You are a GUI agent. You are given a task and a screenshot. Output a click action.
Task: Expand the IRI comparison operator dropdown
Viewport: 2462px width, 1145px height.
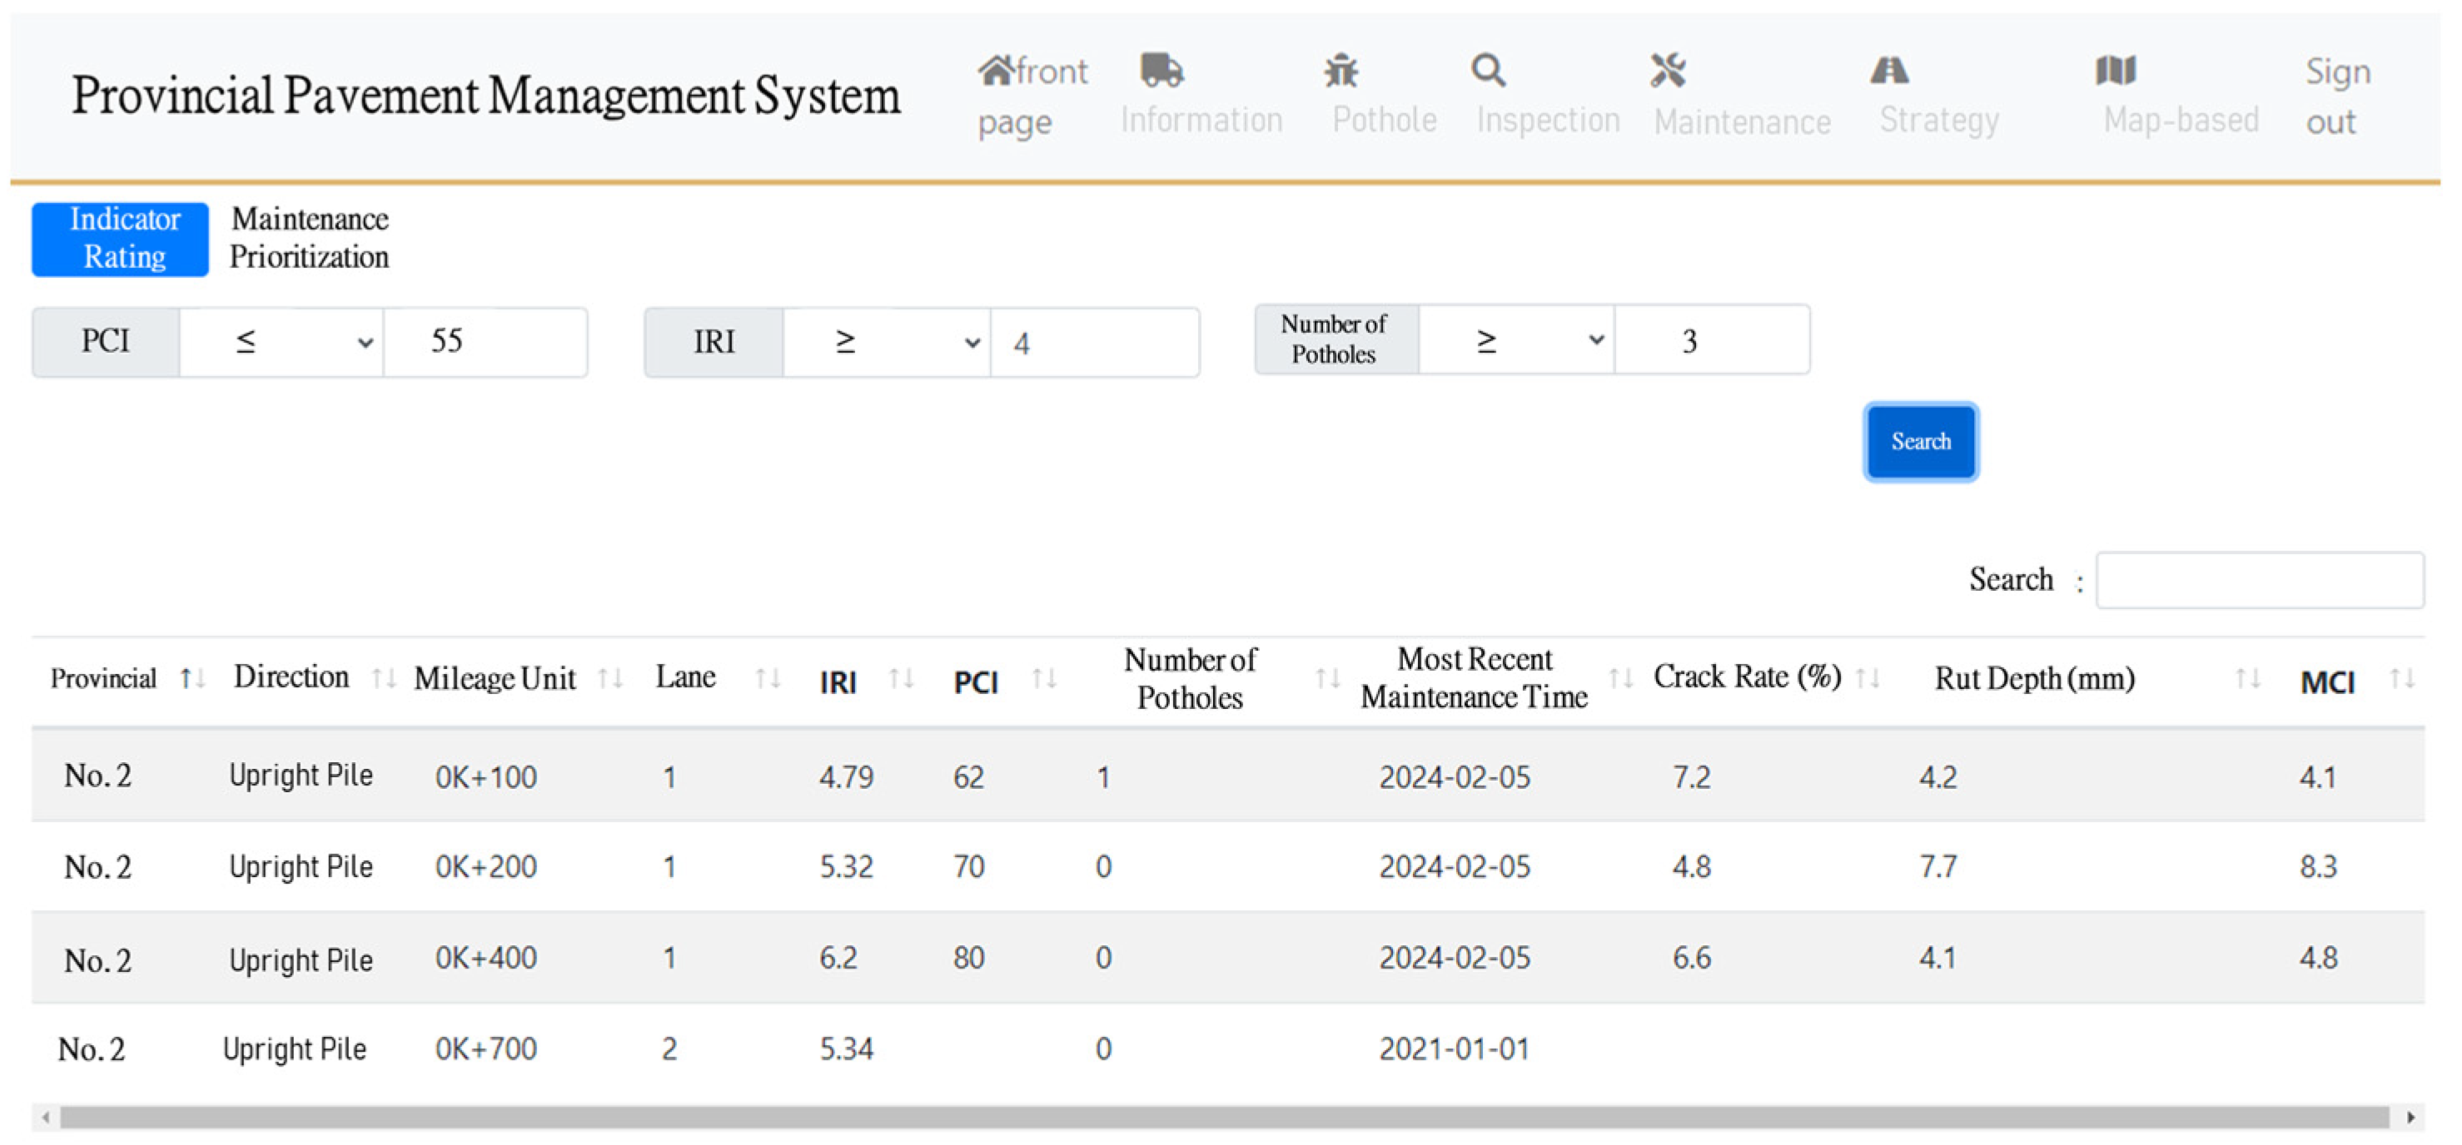point(886,342)
